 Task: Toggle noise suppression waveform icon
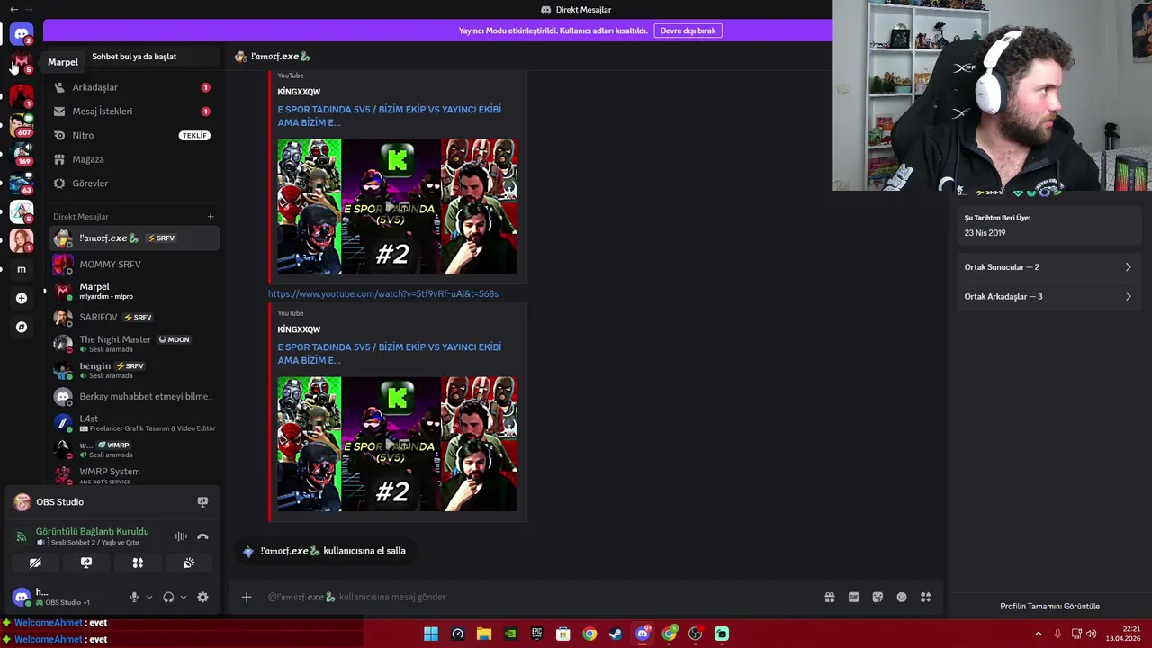181,536
